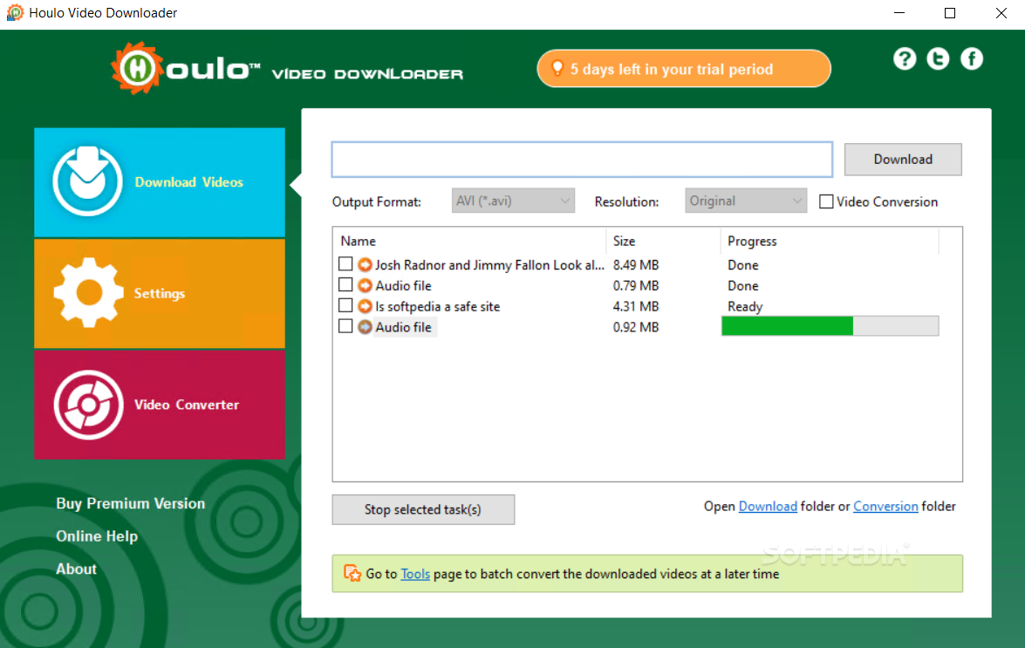Open Online Help

(x=97, y=536)
